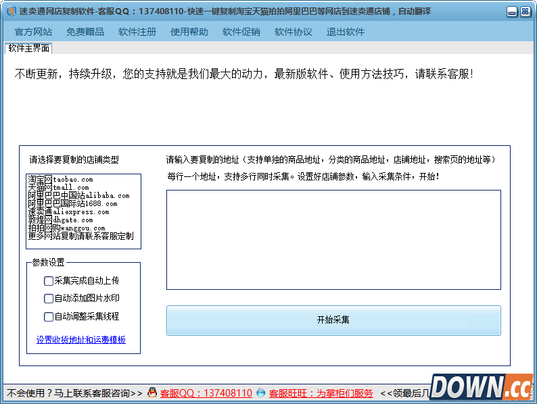This screenshot has height=404, width=537.
Task: Check 自动调整采集线程 option
Action: (82, 316)
